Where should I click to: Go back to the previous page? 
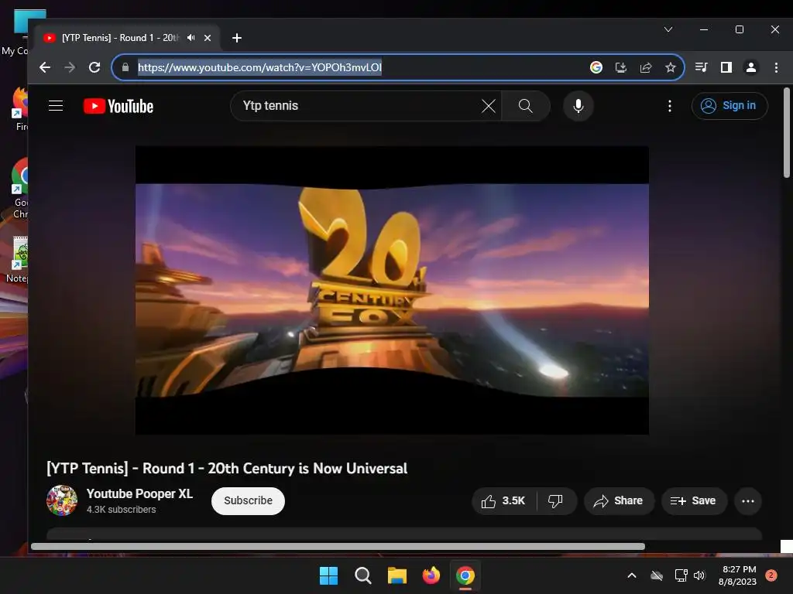(44, 67)
